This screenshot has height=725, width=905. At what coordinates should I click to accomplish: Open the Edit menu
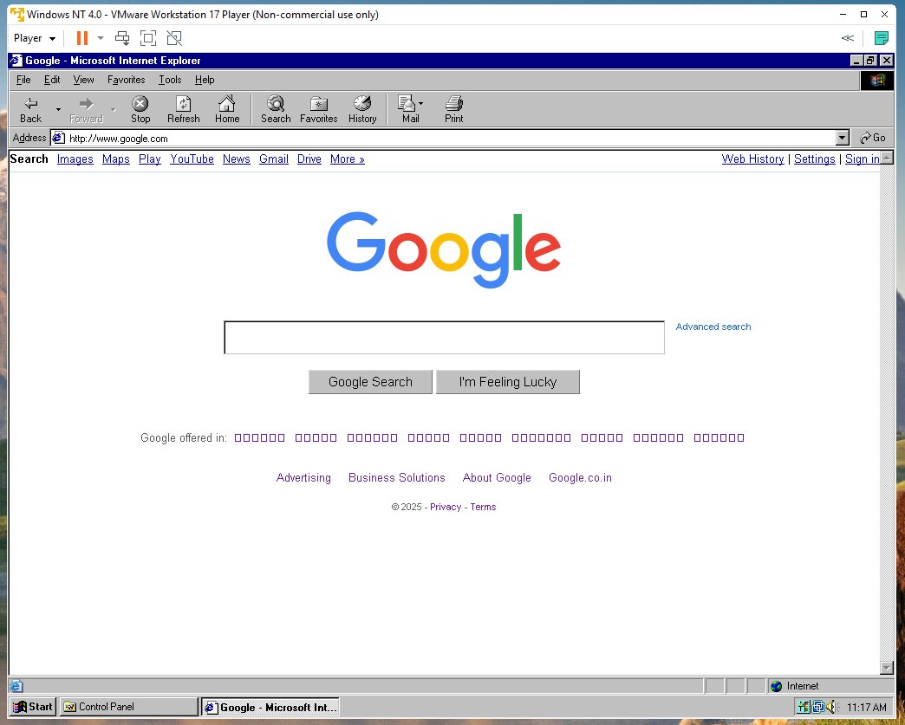point(52,80)
